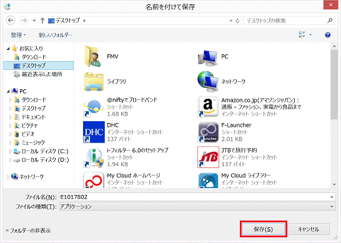Viewport: 341px width, 243px height.
Task: Click the Forward navigation arrow
Action: (x=24, y=21)
